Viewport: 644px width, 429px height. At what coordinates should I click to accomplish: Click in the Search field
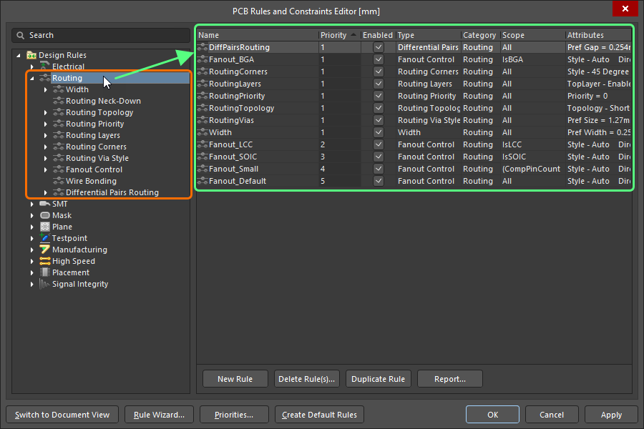point(101,35)
